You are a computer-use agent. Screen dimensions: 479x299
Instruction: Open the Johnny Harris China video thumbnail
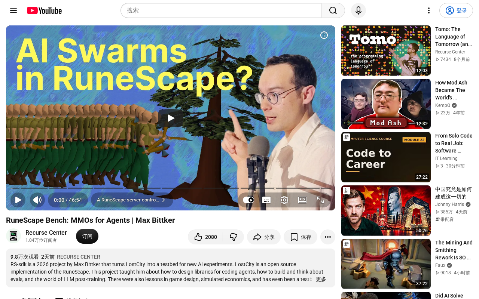[386, 210]
